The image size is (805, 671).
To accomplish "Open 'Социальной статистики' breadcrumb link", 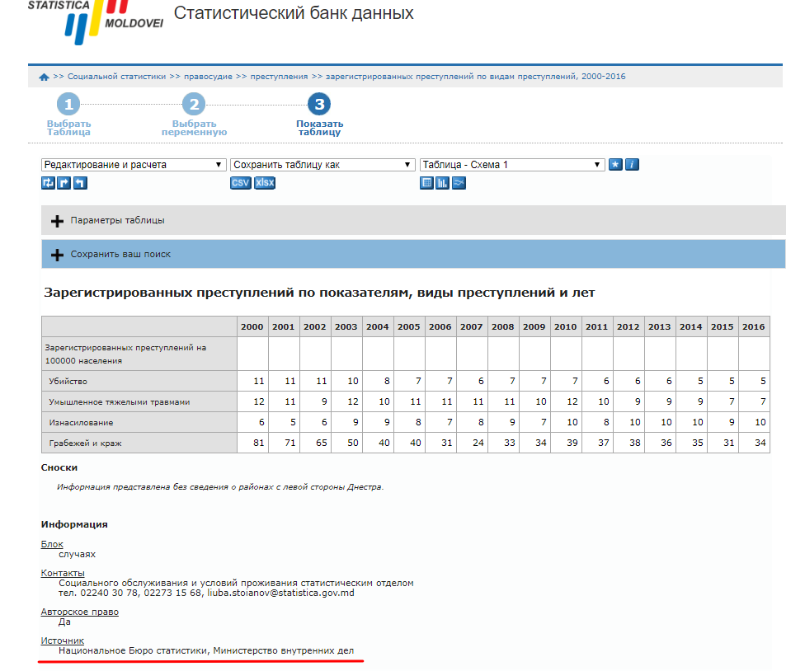I will click(116, 77).
